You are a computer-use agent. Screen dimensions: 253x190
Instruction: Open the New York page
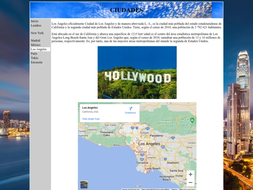click(x=37, y=33)
